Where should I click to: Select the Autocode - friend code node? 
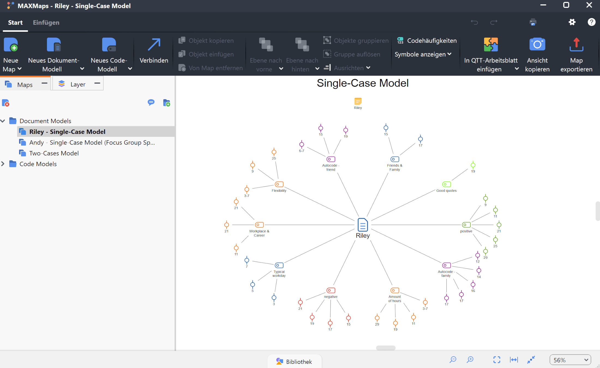coord(331,159)
